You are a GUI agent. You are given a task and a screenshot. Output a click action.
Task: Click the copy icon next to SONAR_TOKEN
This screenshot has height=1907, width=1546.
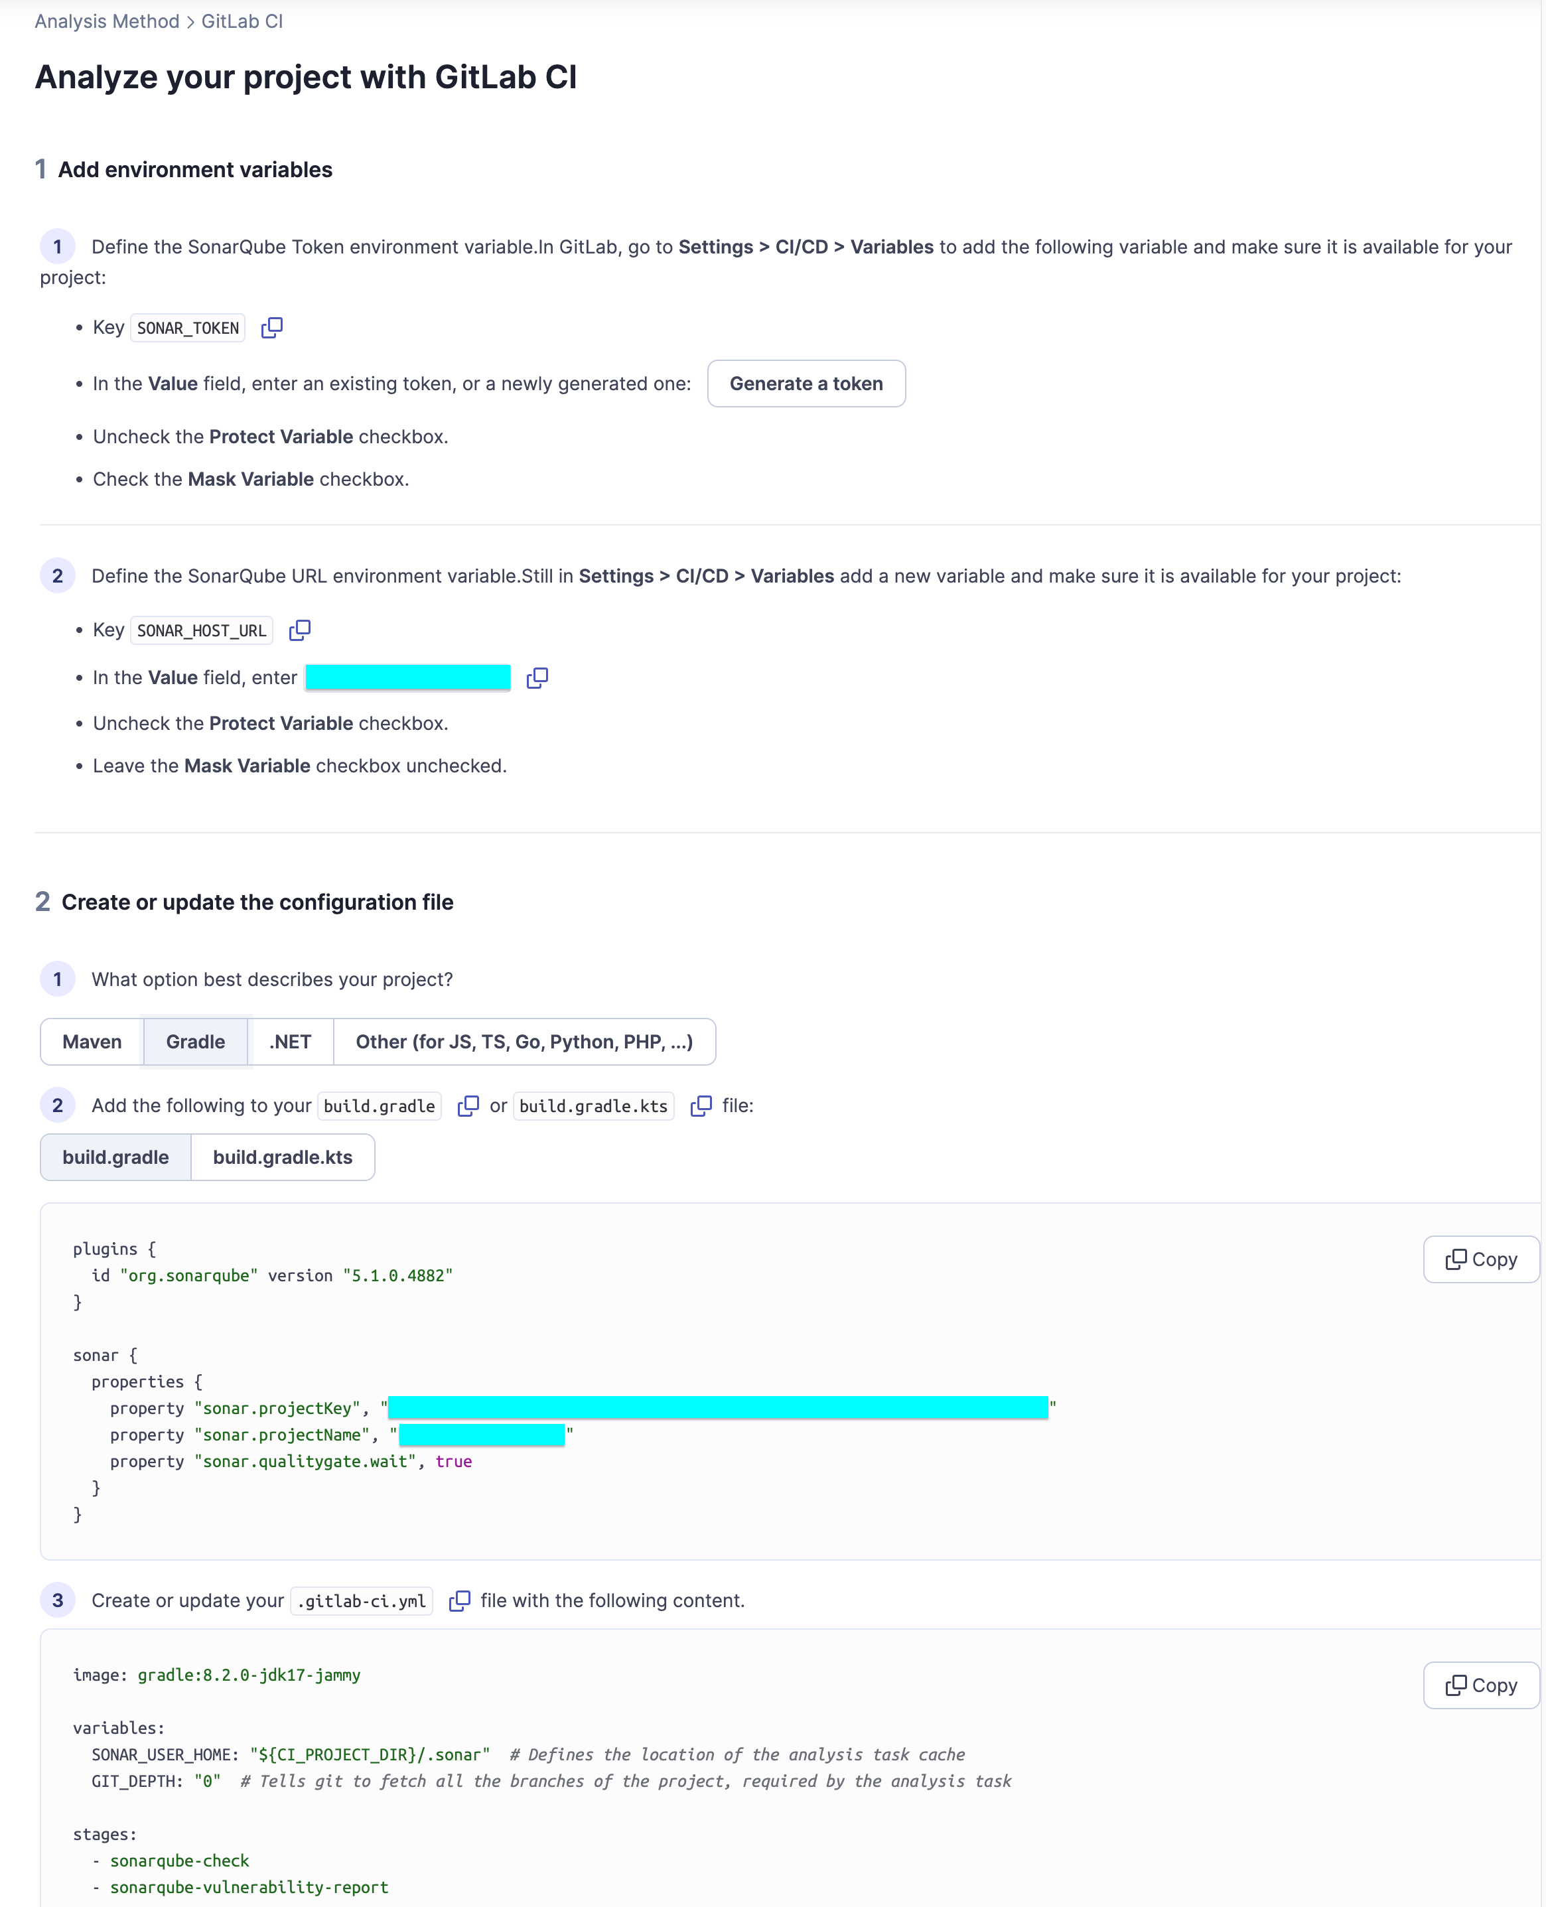coord(270,326)
